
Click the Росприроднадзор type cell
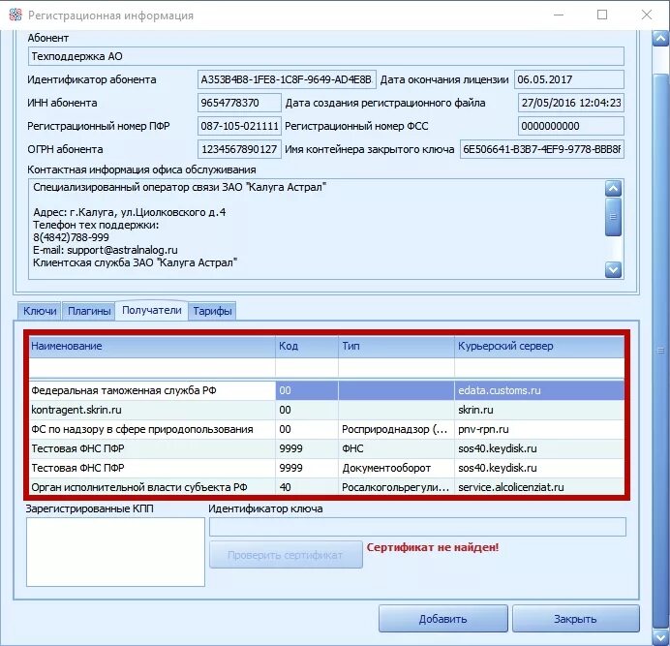(397, 429)
